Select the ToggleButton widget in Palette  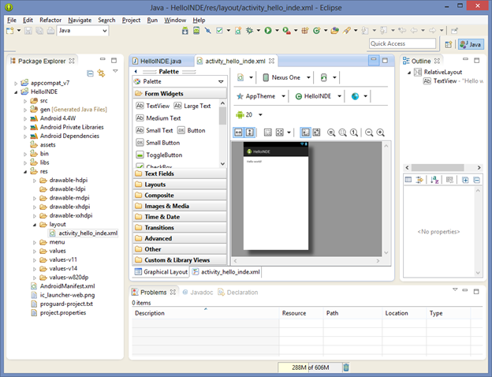pos(163,155)
